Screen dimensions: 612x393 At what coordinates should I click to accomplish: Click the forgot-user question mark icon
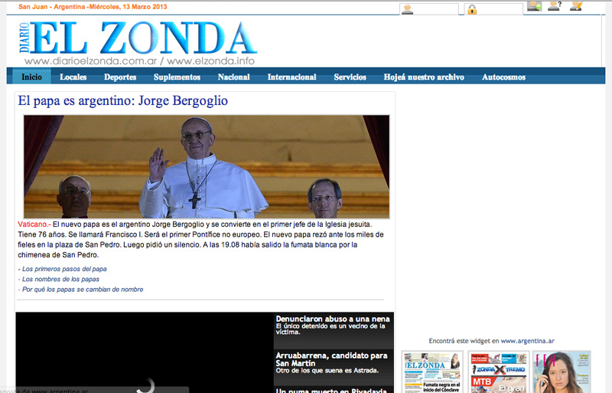coord(555,7)
